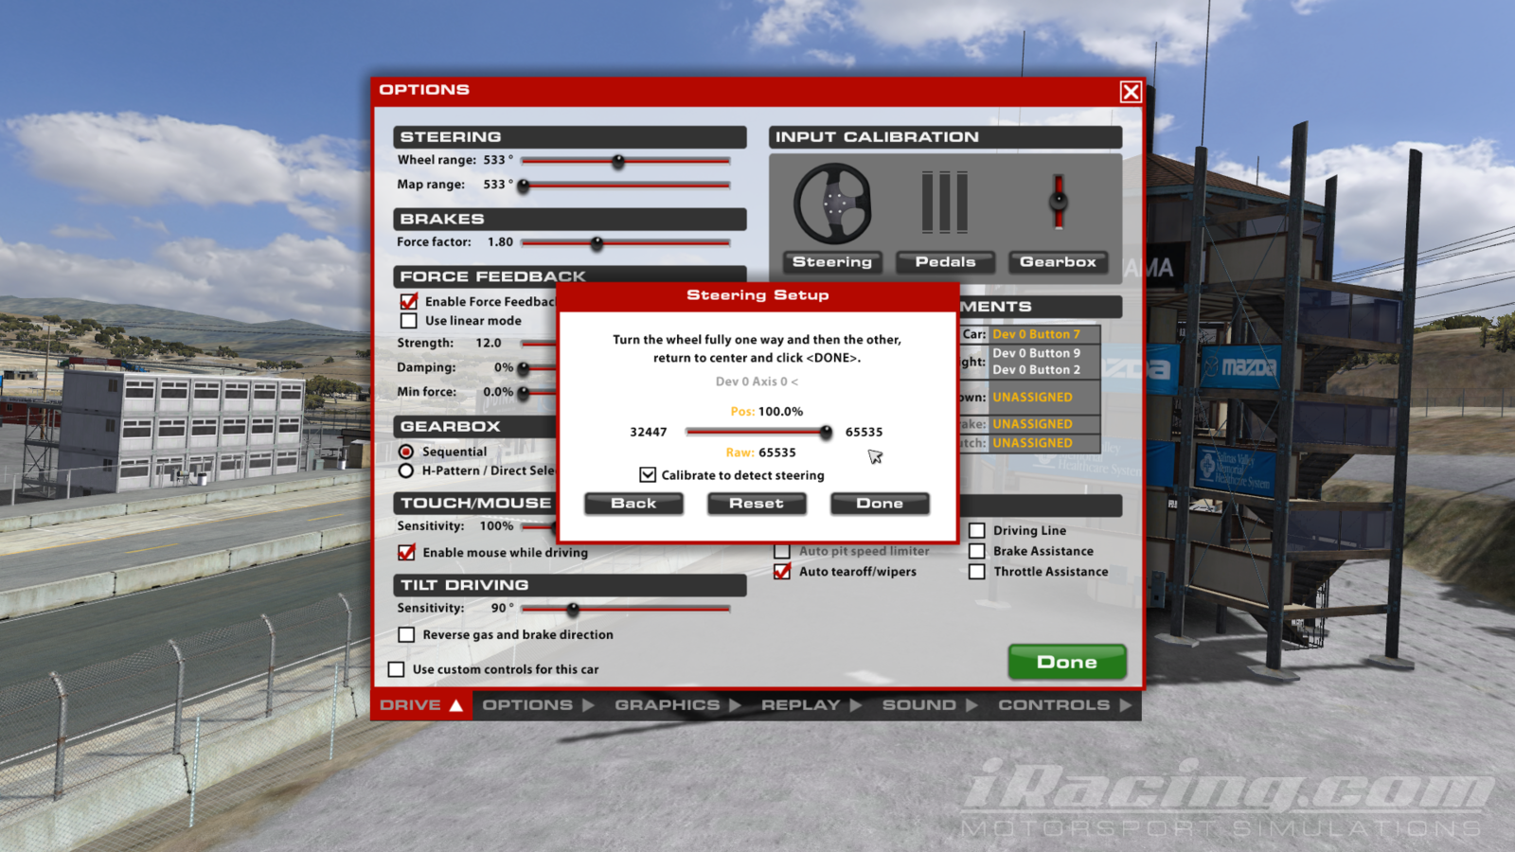
Task: Click the steering wheel calibration icon
Action: [832, 204]
